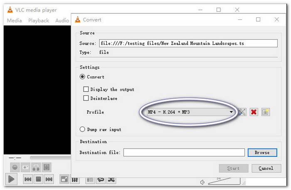Click the elapsed time label in VLC
291x190 pixels.
click(15, 158)
